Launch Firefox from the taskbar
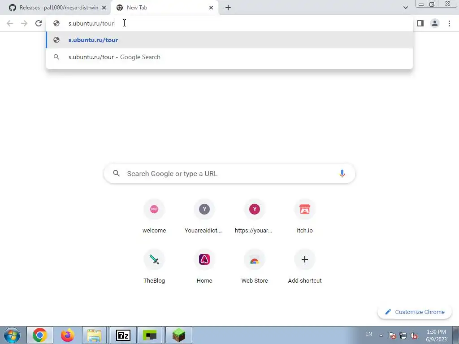Screen dimensions: 459x344 [67, 335]
